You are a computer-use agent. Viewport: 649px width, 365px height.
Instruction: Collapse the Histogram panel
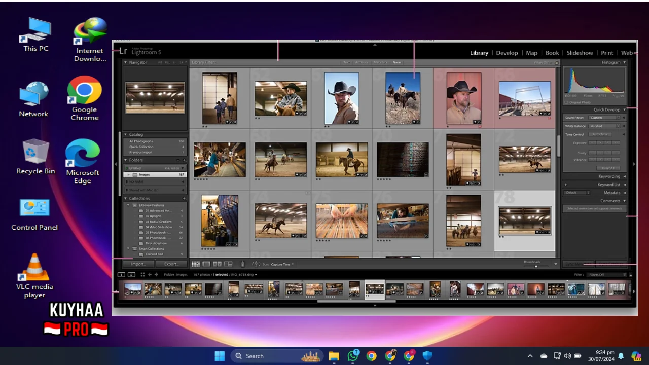[x=625, y=62]
